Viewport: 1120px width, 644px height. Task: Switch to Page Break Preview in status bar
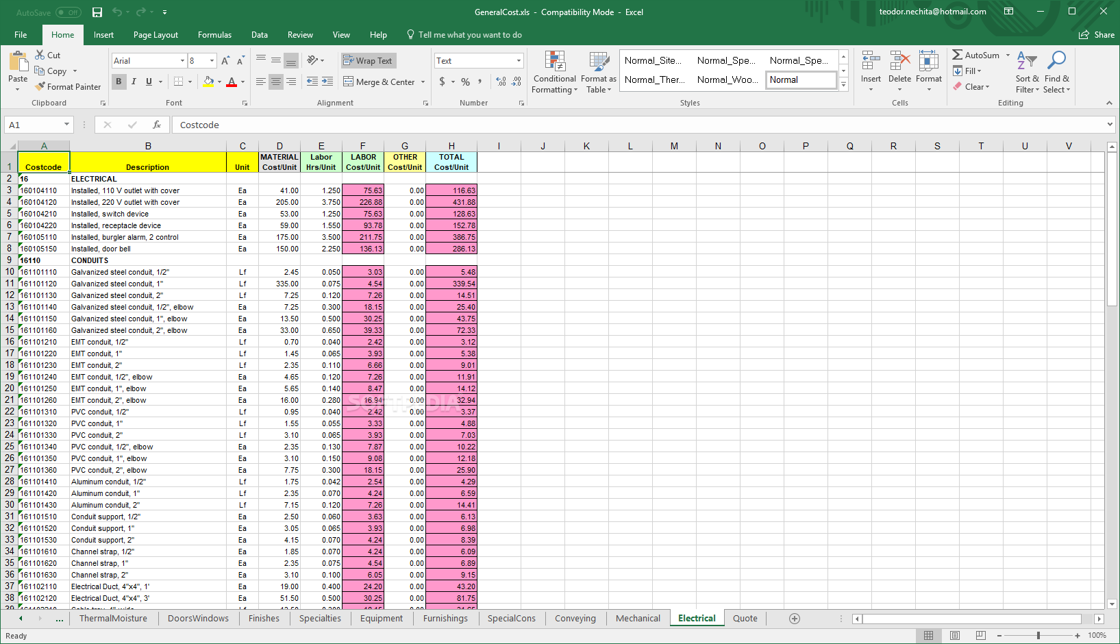[x=981, y=636]
